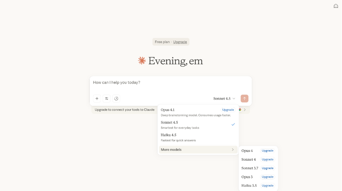This screenshot has height=191, width=342.
Task: Click Upgrade to connect your tools banner
Action: (125, 110)
